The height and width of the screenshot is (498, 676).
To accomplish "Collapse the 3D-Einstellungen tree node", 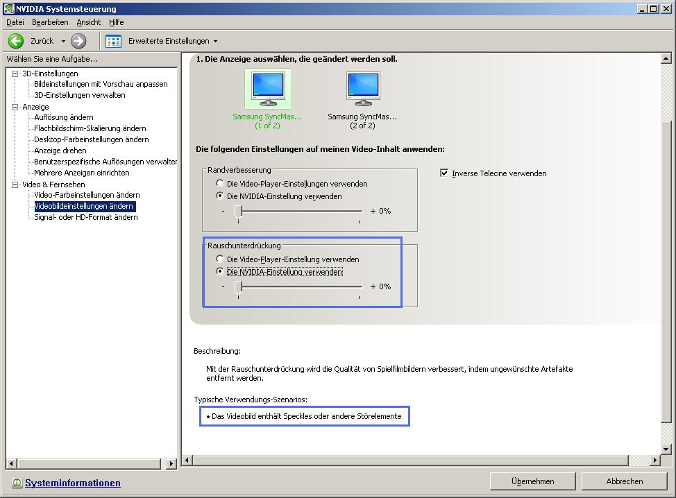I will (15, 74).
